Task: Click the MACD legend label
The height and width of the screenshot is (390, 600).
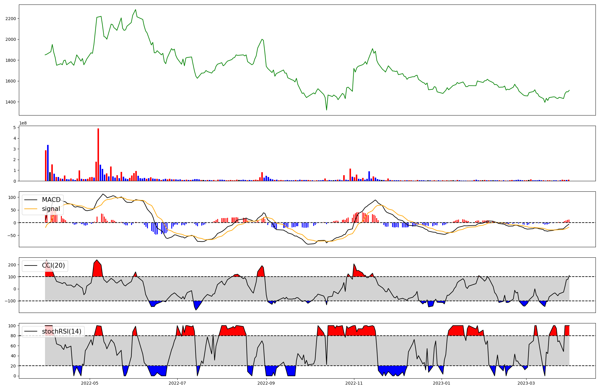Action: (x=51, y=200)
